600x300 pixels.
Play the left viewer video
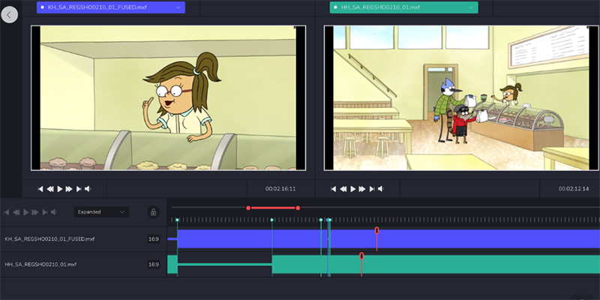coord(60,189)
